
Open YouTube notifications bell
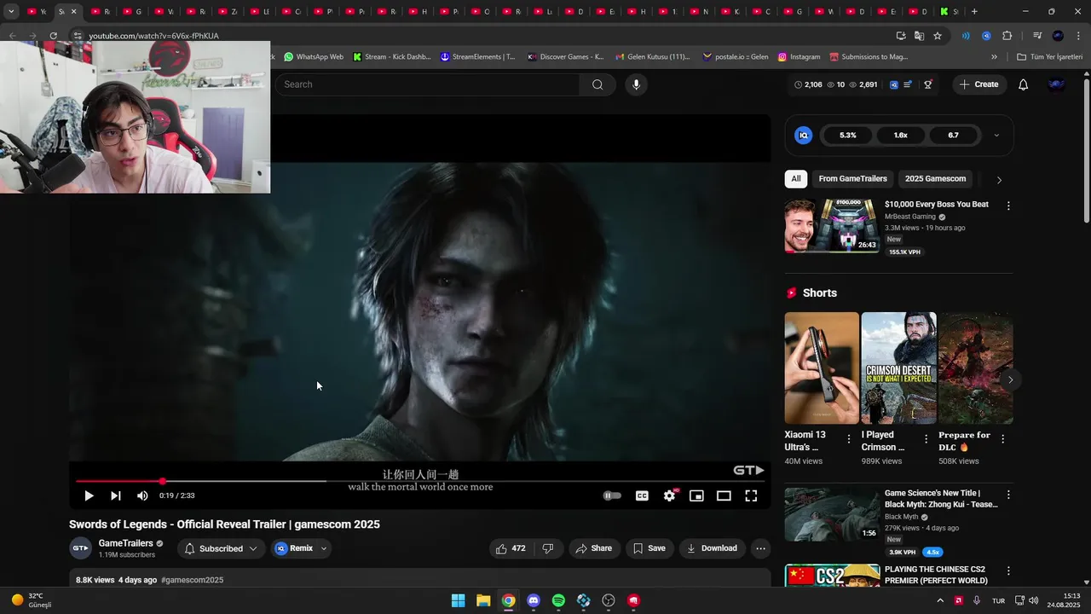(x=1023, y=84)
